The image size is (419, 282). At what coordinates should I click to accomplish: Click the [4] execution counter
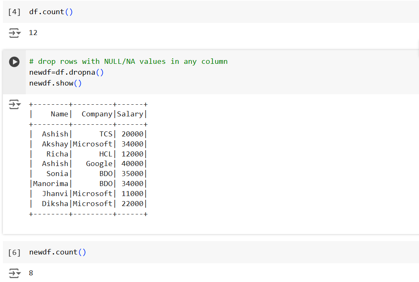14,12
